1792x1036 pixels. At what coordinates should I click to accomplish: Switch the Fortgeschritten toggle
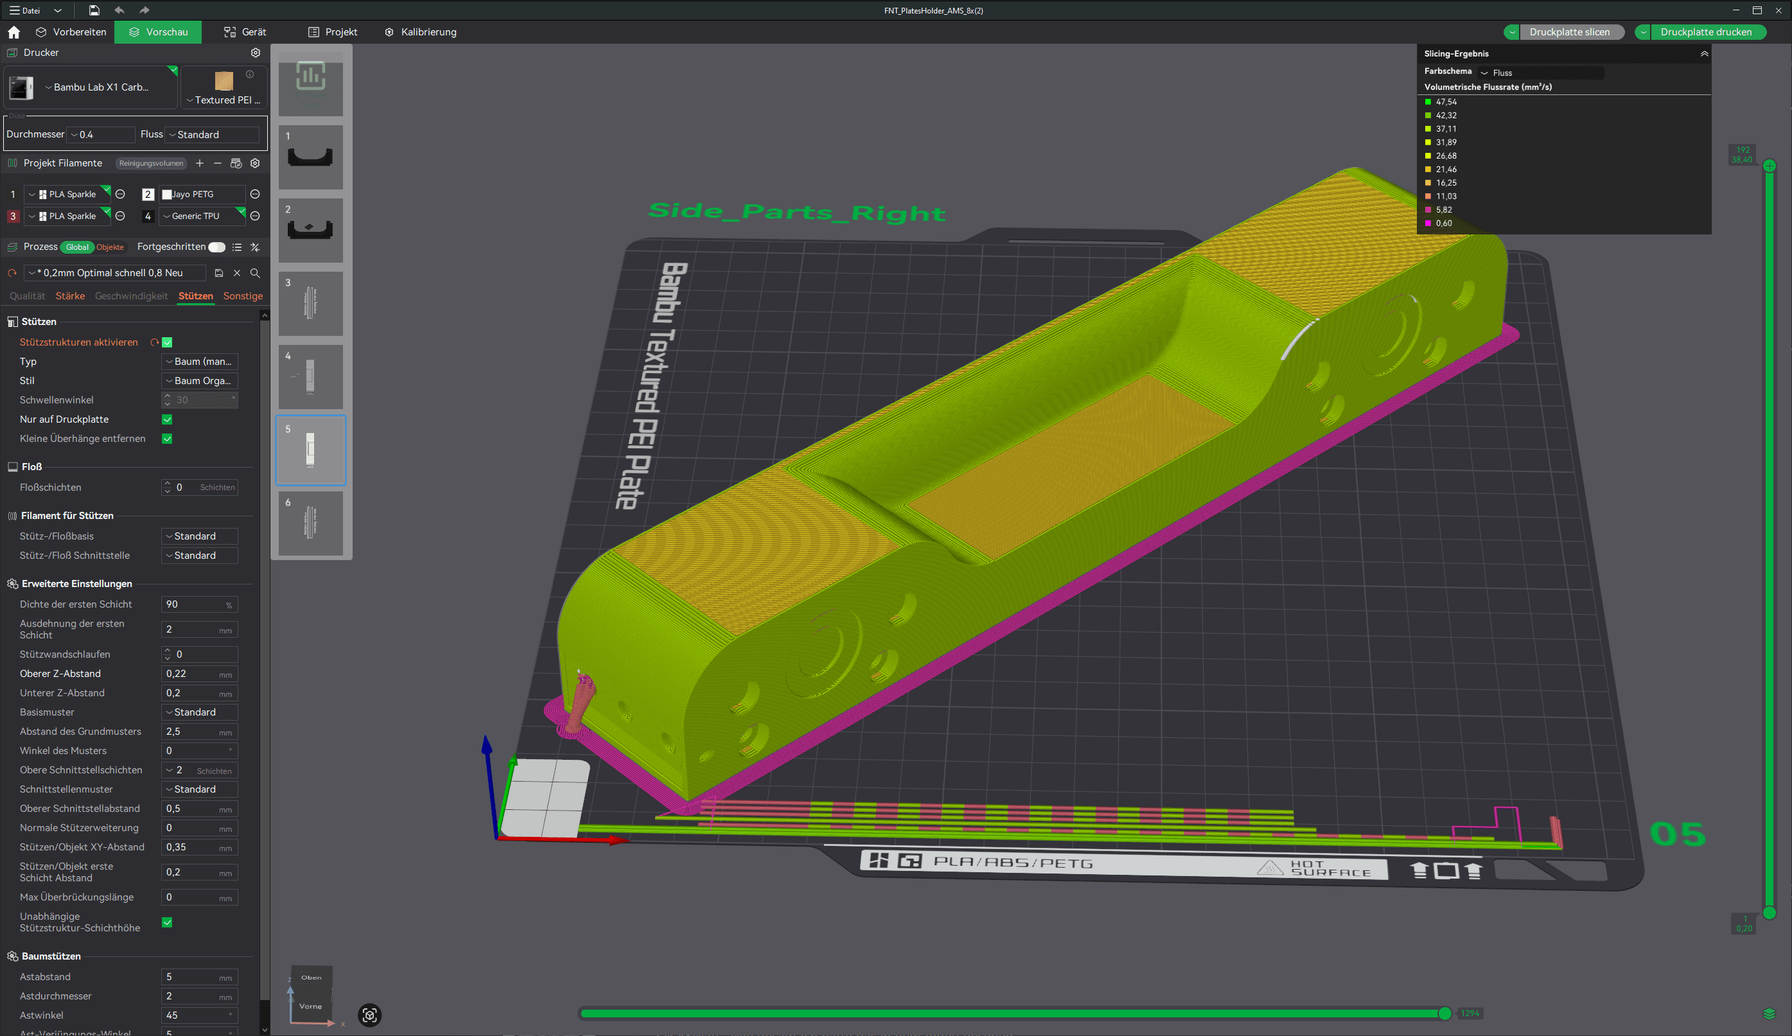click(x=217, y=247)
